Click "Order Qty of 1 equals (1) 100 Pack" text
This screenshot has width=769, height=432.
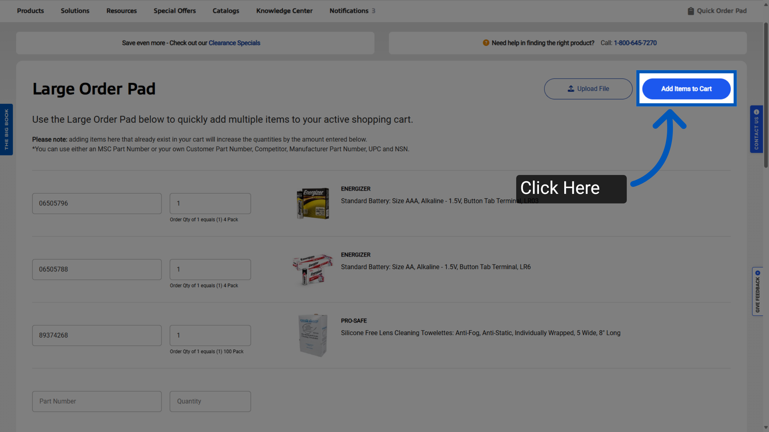click(207, 352)
